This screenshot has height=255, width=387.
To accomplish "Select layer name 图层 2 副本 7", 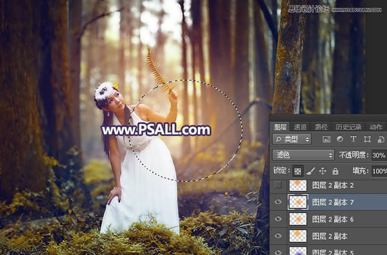I will [333, 202].
